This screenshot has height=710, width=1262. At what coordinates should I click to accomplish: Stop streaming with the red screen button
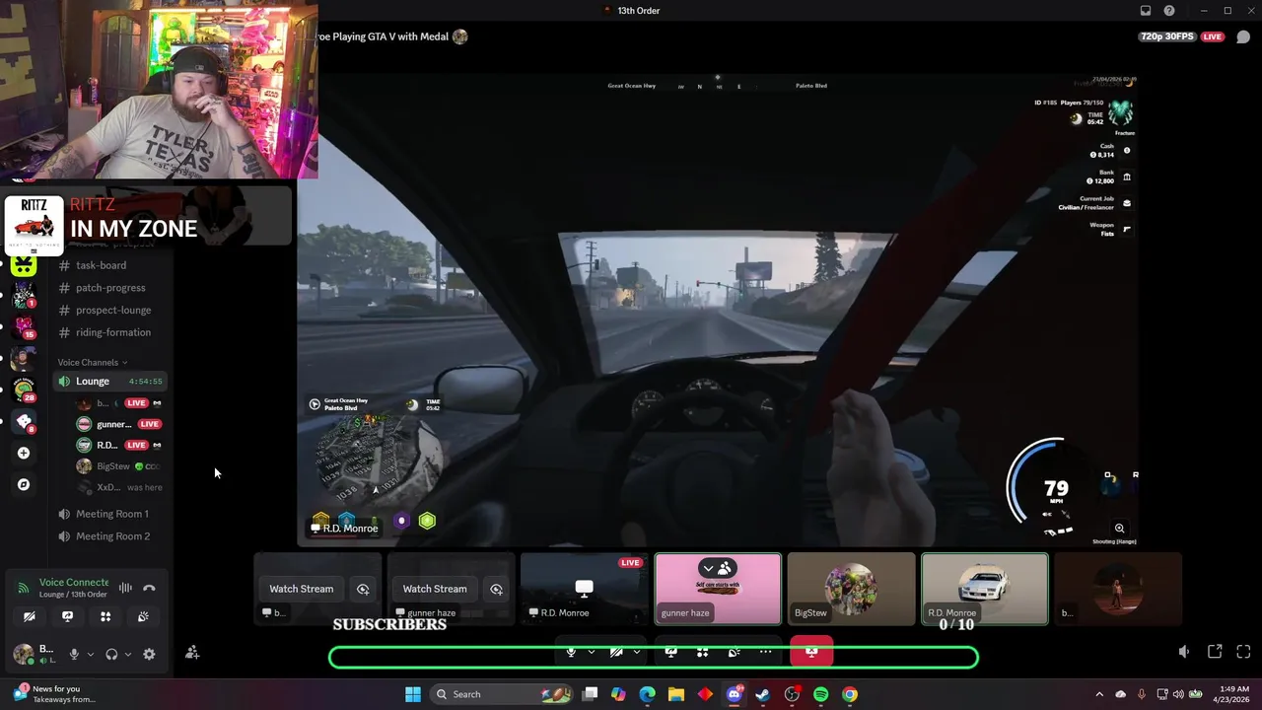[x=811, y=652]
